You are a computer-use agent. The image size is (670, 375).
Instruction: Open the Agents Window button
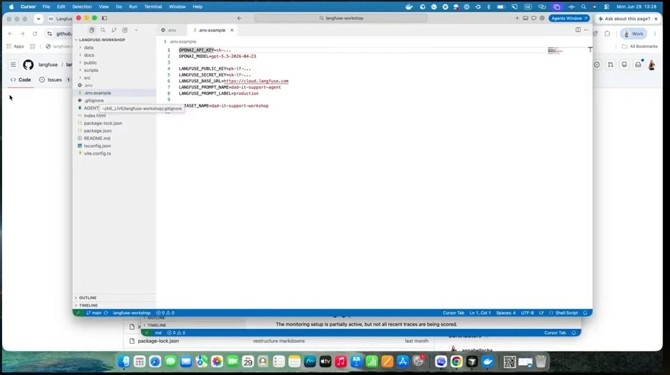(569, 18)
